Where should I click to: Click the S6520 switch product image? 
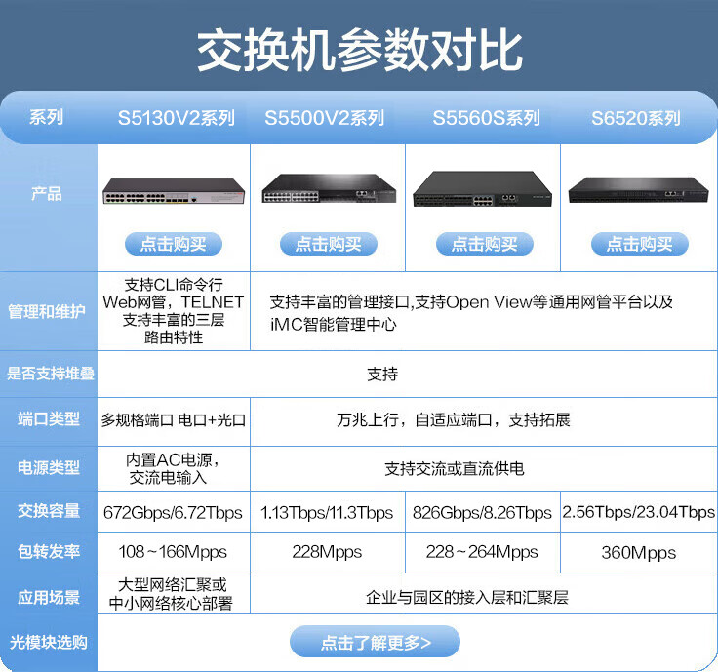click(x=639, y=189)
